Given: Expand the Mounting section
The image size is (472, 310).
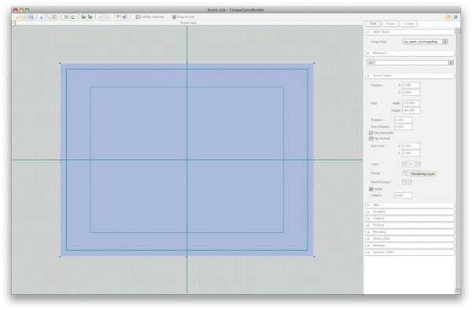Looking at the screenshot, I should coord(410,232).
